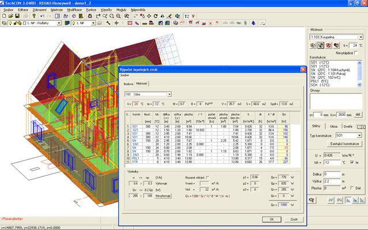The image size is (368, 230).
Task: Open the Zobrazení menu
Action: pos(39,10)
